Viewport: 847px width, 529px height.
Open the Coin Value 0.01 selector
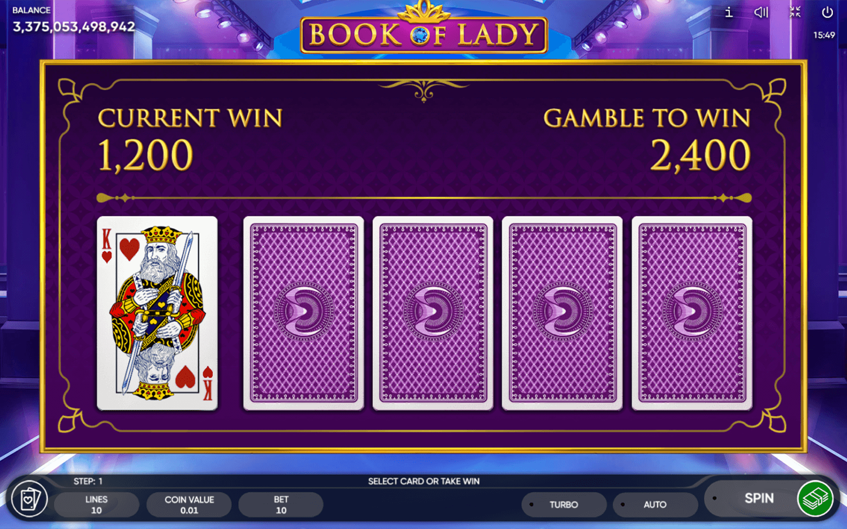(x=189, y=504)
